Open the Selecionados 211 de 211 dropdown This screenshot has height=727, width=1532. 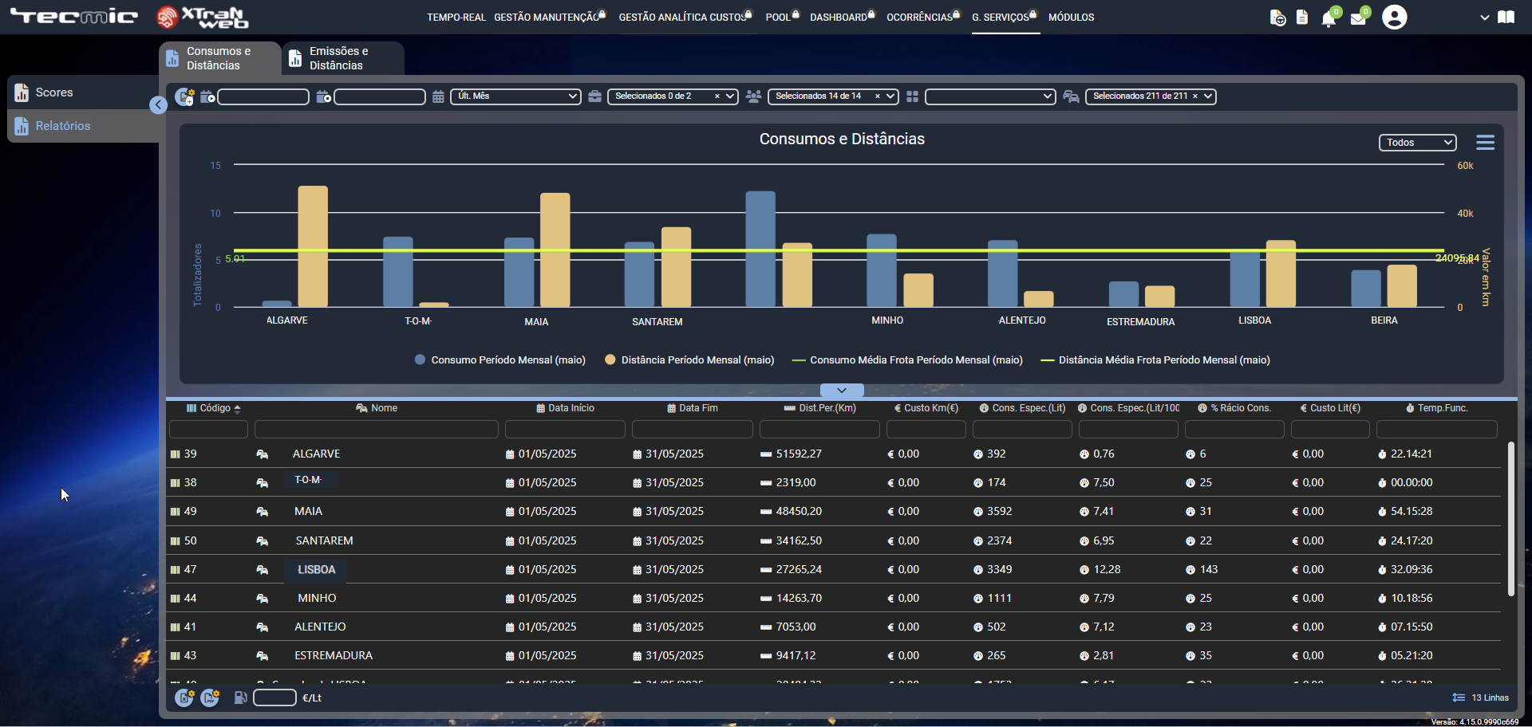1151,96
